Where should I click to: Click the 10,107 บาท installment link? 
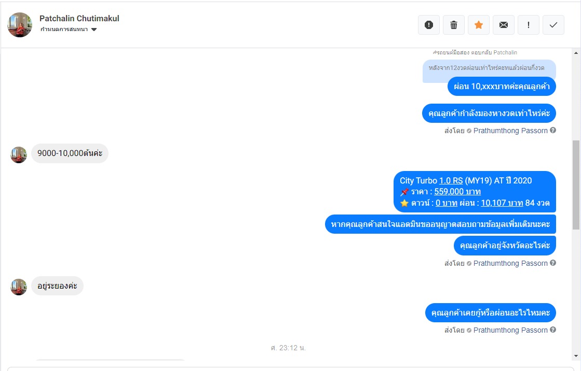point(502,203)
